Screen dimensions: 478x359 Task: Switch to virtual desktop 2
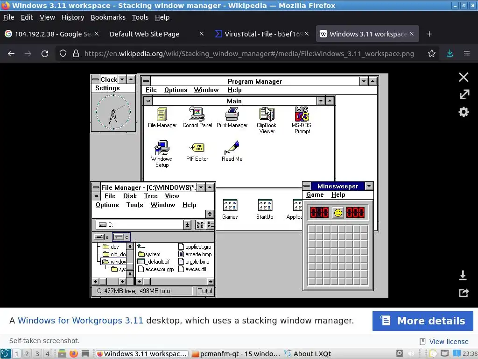pyautogui.click(x=27, y=354)
